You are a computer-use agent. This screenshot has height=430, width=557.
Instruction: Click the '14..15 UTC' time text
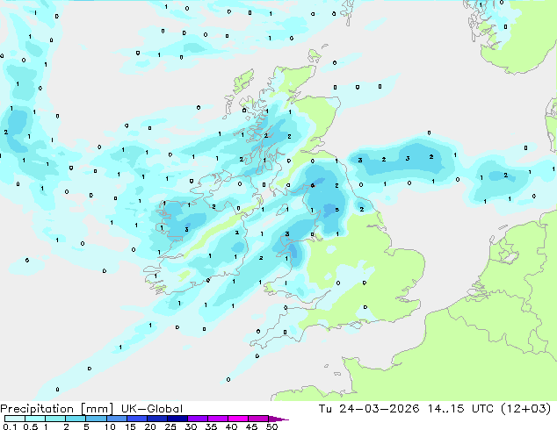[x=460, y=409]
